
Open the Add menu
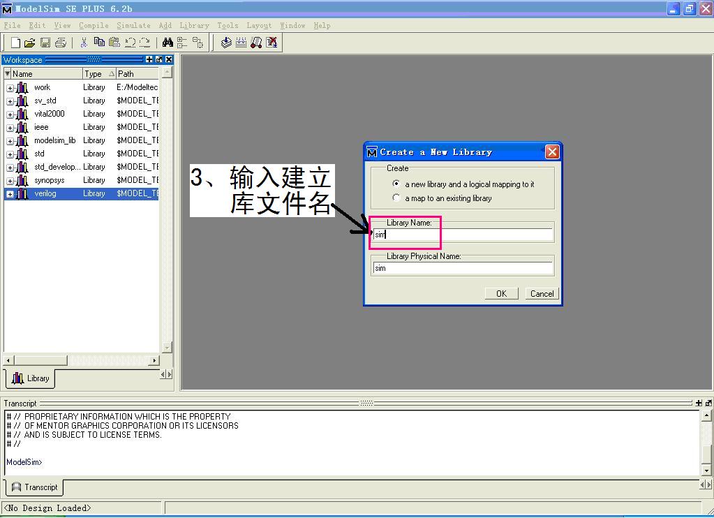pos(165,26)
